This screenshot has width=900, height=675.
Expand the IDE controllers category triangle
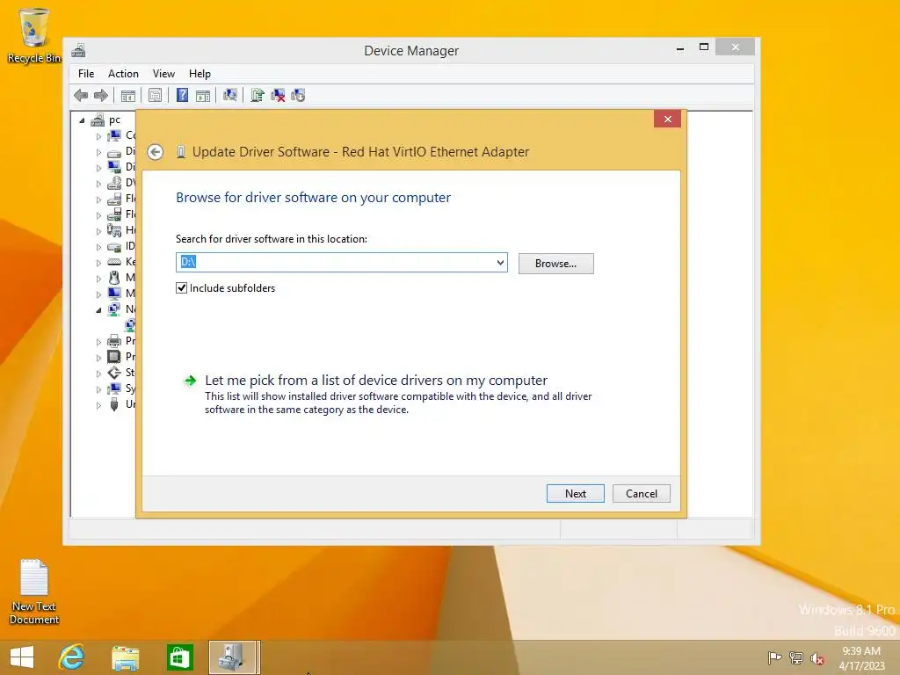(x=98, y=247)
